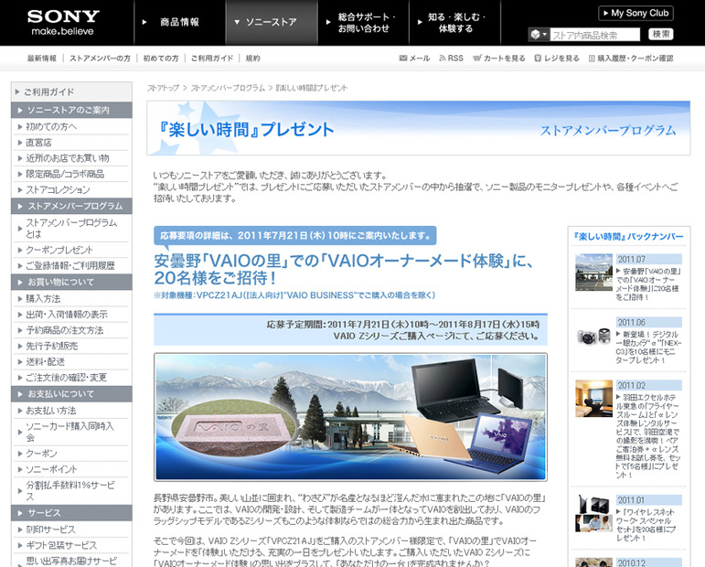This screenshot has height=567, width=705.
Task: Open 近所のお店でお買い物 sidebar item
Action: coord(68,158)
